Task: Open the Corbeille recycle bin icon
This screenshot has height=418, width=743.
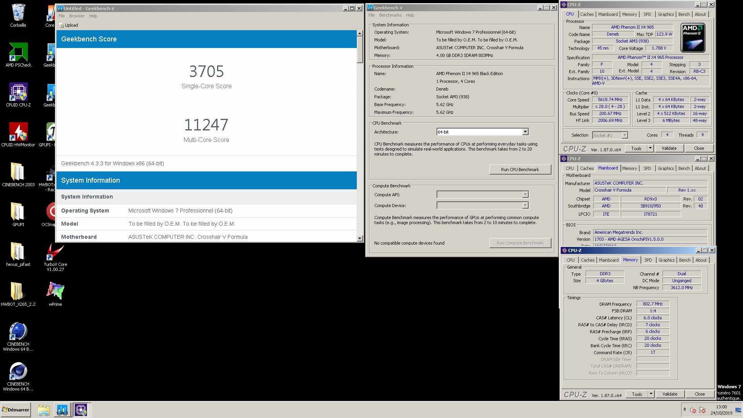Action: (x=18, y=15)
